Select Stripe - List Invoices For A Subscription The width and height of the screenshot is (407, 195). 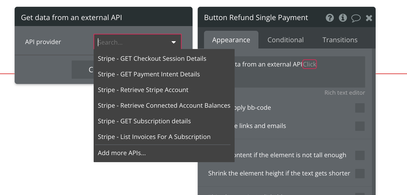pos(154,137)
